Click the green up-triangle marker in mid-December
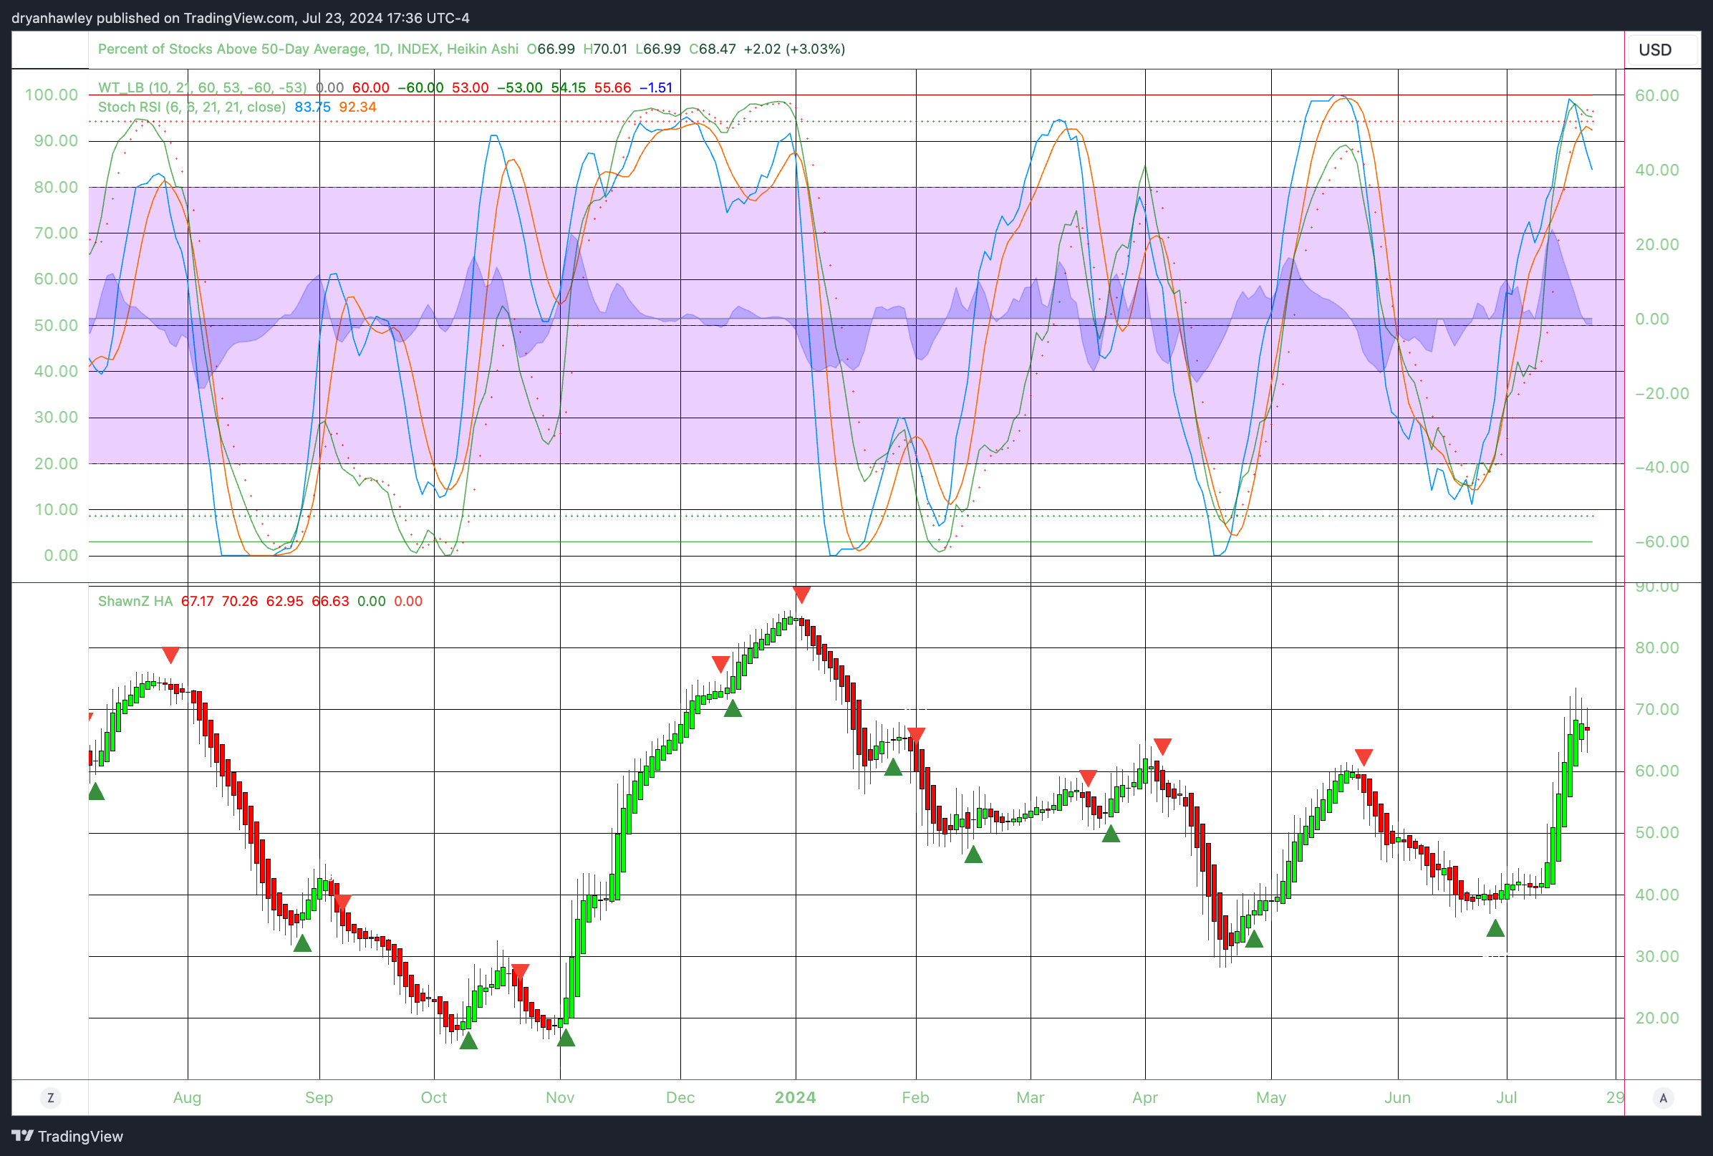 pos(733,708)
